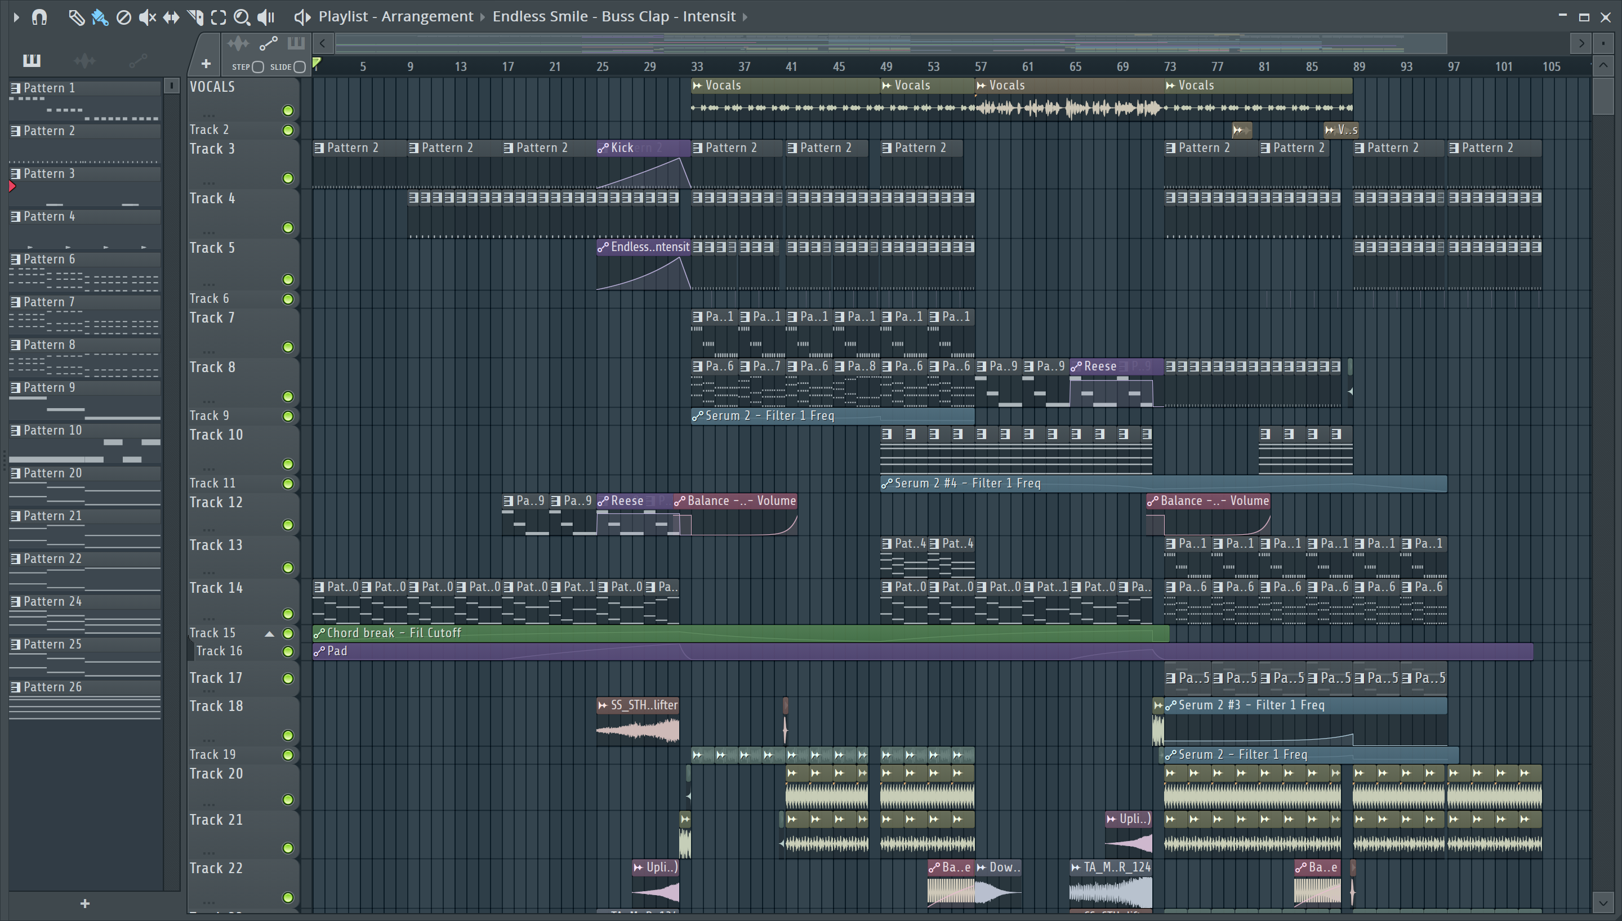Open the Endless Smile clip selector dropdown

(x=614, y=16)
